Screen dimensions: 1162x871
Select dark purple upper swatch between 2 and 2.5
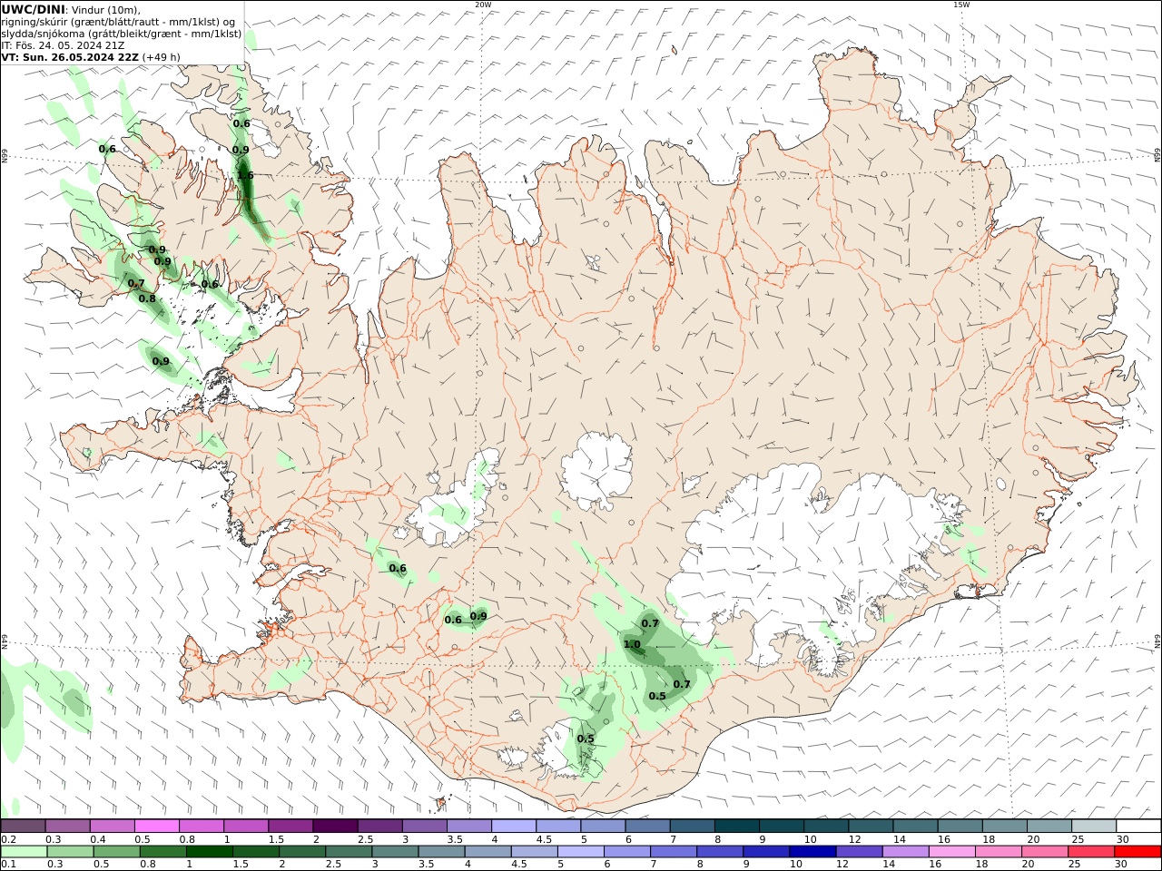click(x=335, y=827)
